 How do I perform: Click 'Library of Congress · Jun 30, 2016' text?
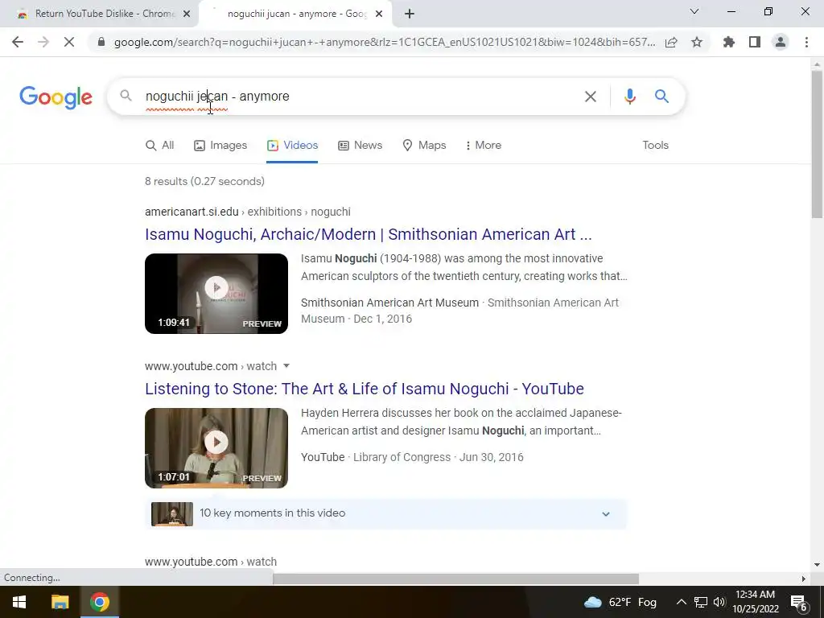point(439,457)
